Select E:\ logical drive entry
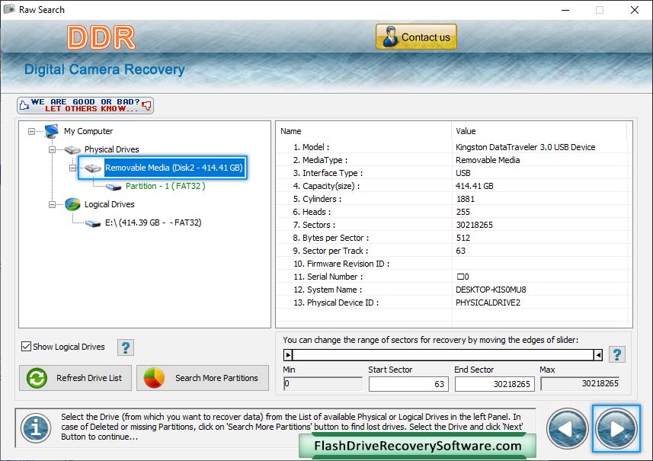This screenshot has height=461, width=653. click(x=152, y=222)
